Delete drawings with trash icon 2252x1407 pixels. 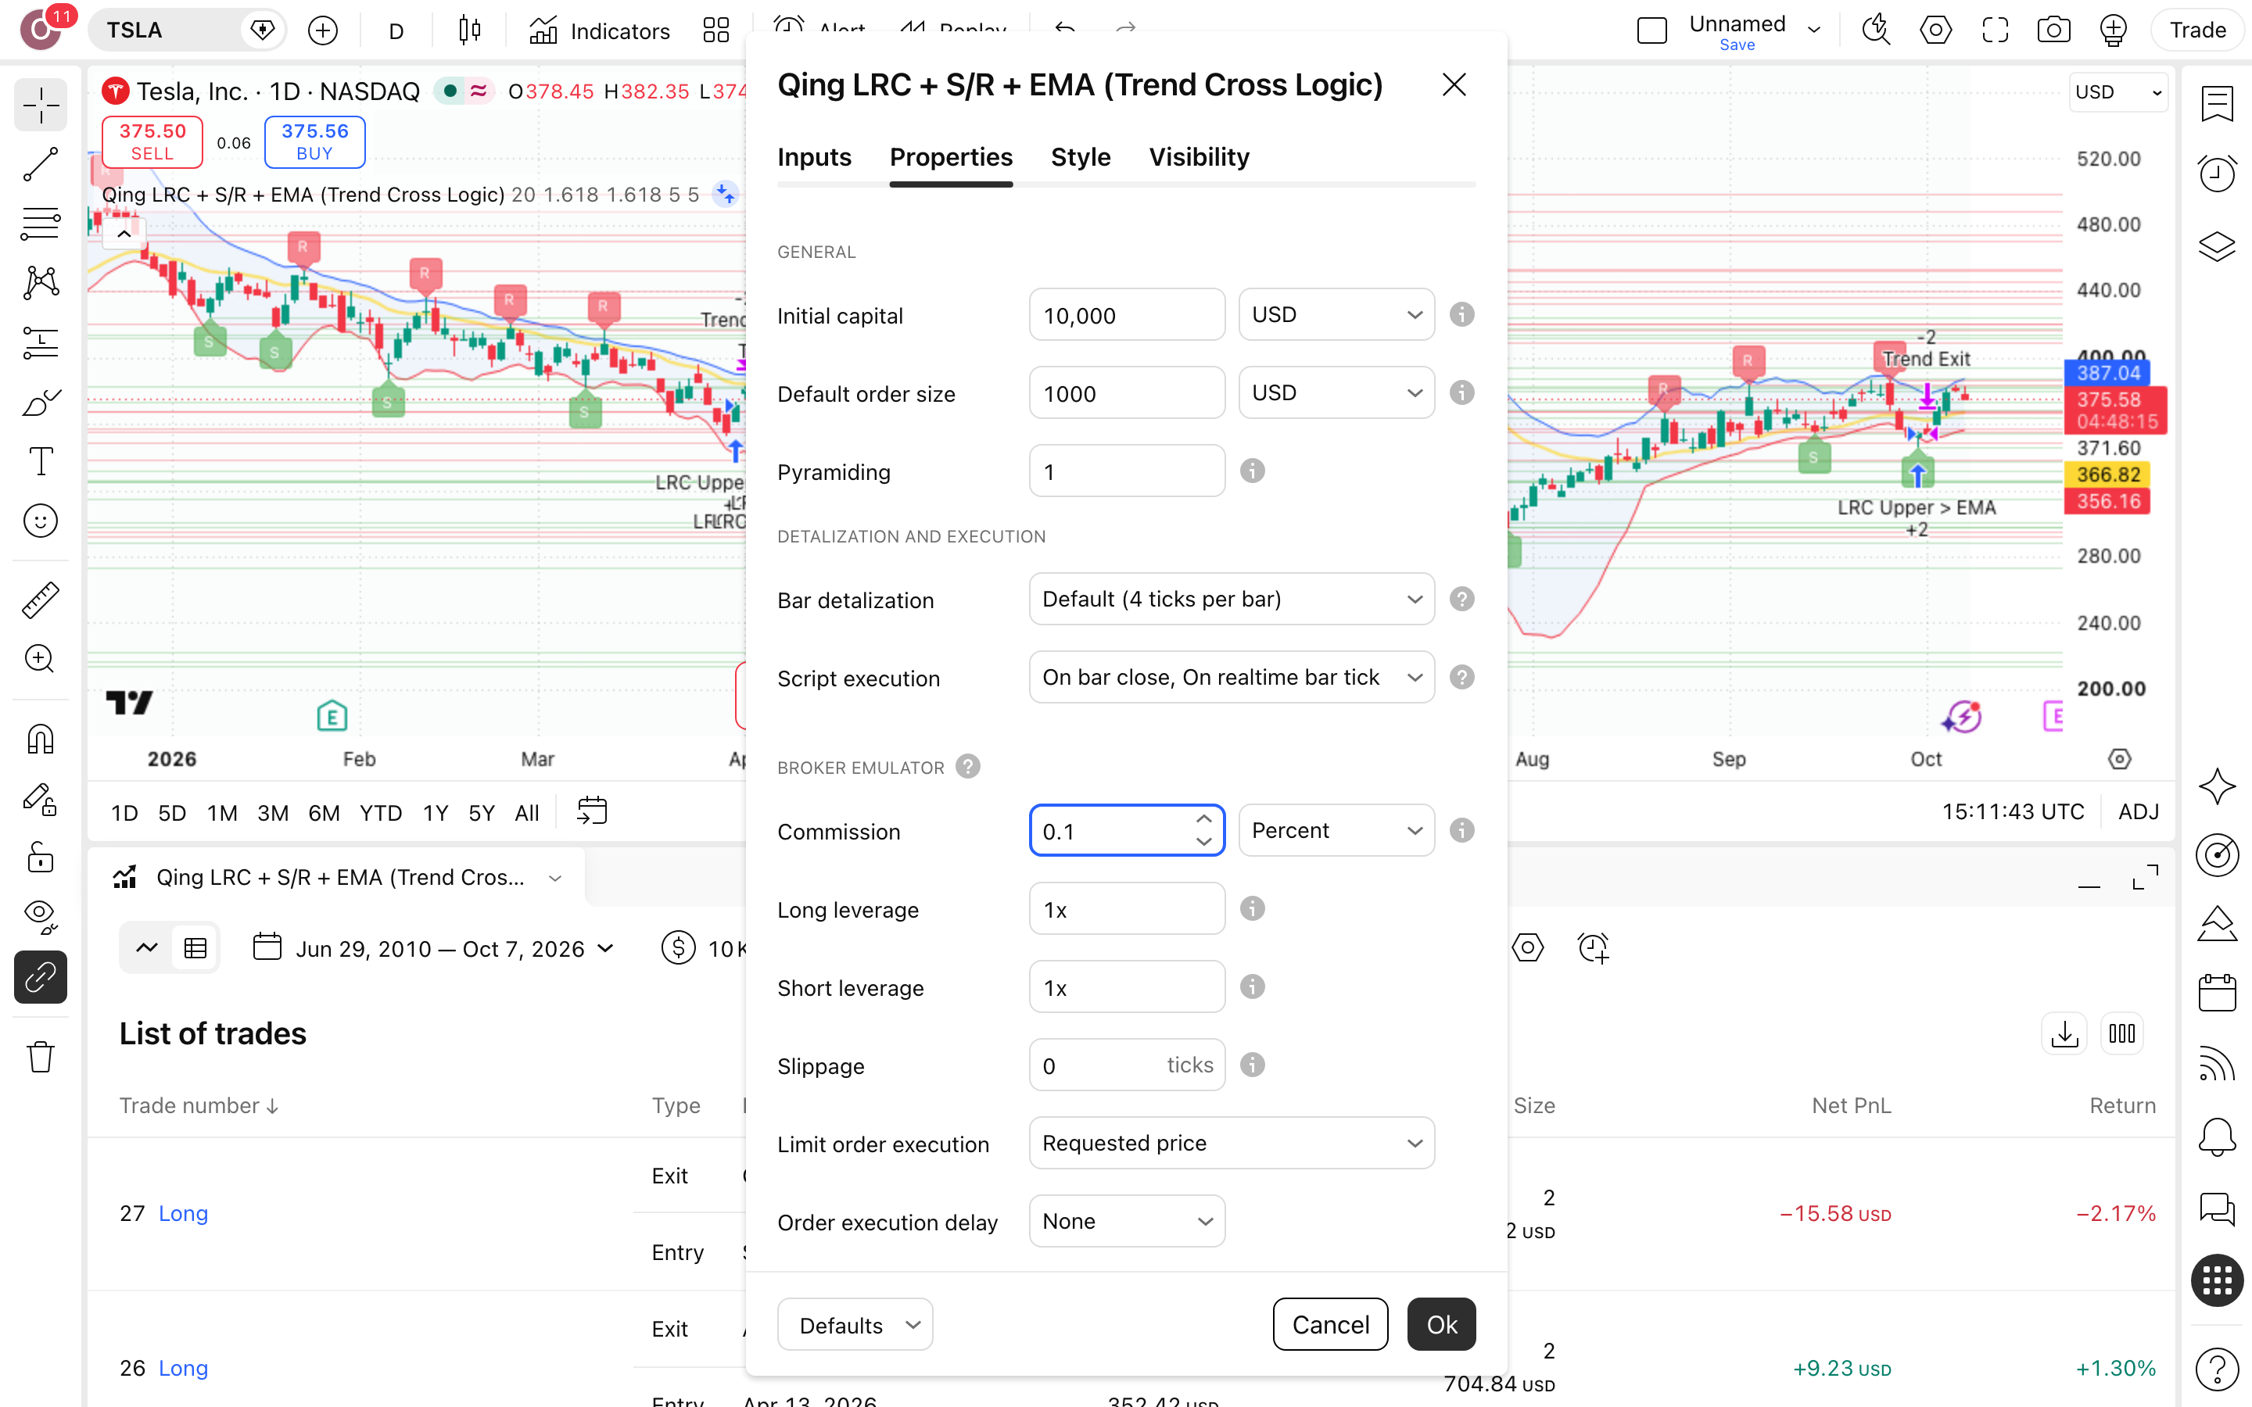click(40, 1057)
